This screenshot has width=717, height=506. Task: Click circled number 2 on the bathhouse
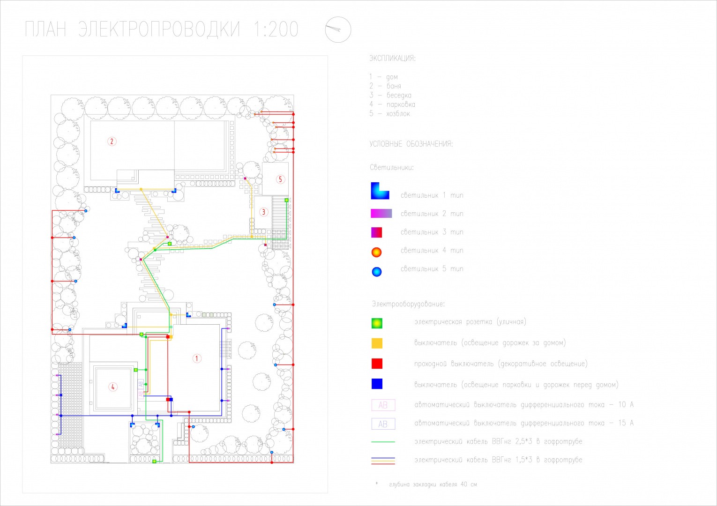pyautogui.click(x=112, y=141)
